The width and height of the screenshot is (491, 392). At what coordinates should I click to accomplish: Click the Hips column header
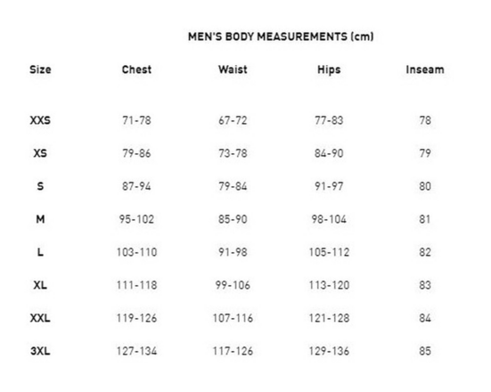point(329,69)
